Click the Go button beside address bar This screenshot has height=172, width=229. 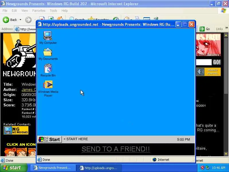click(205, 29)
